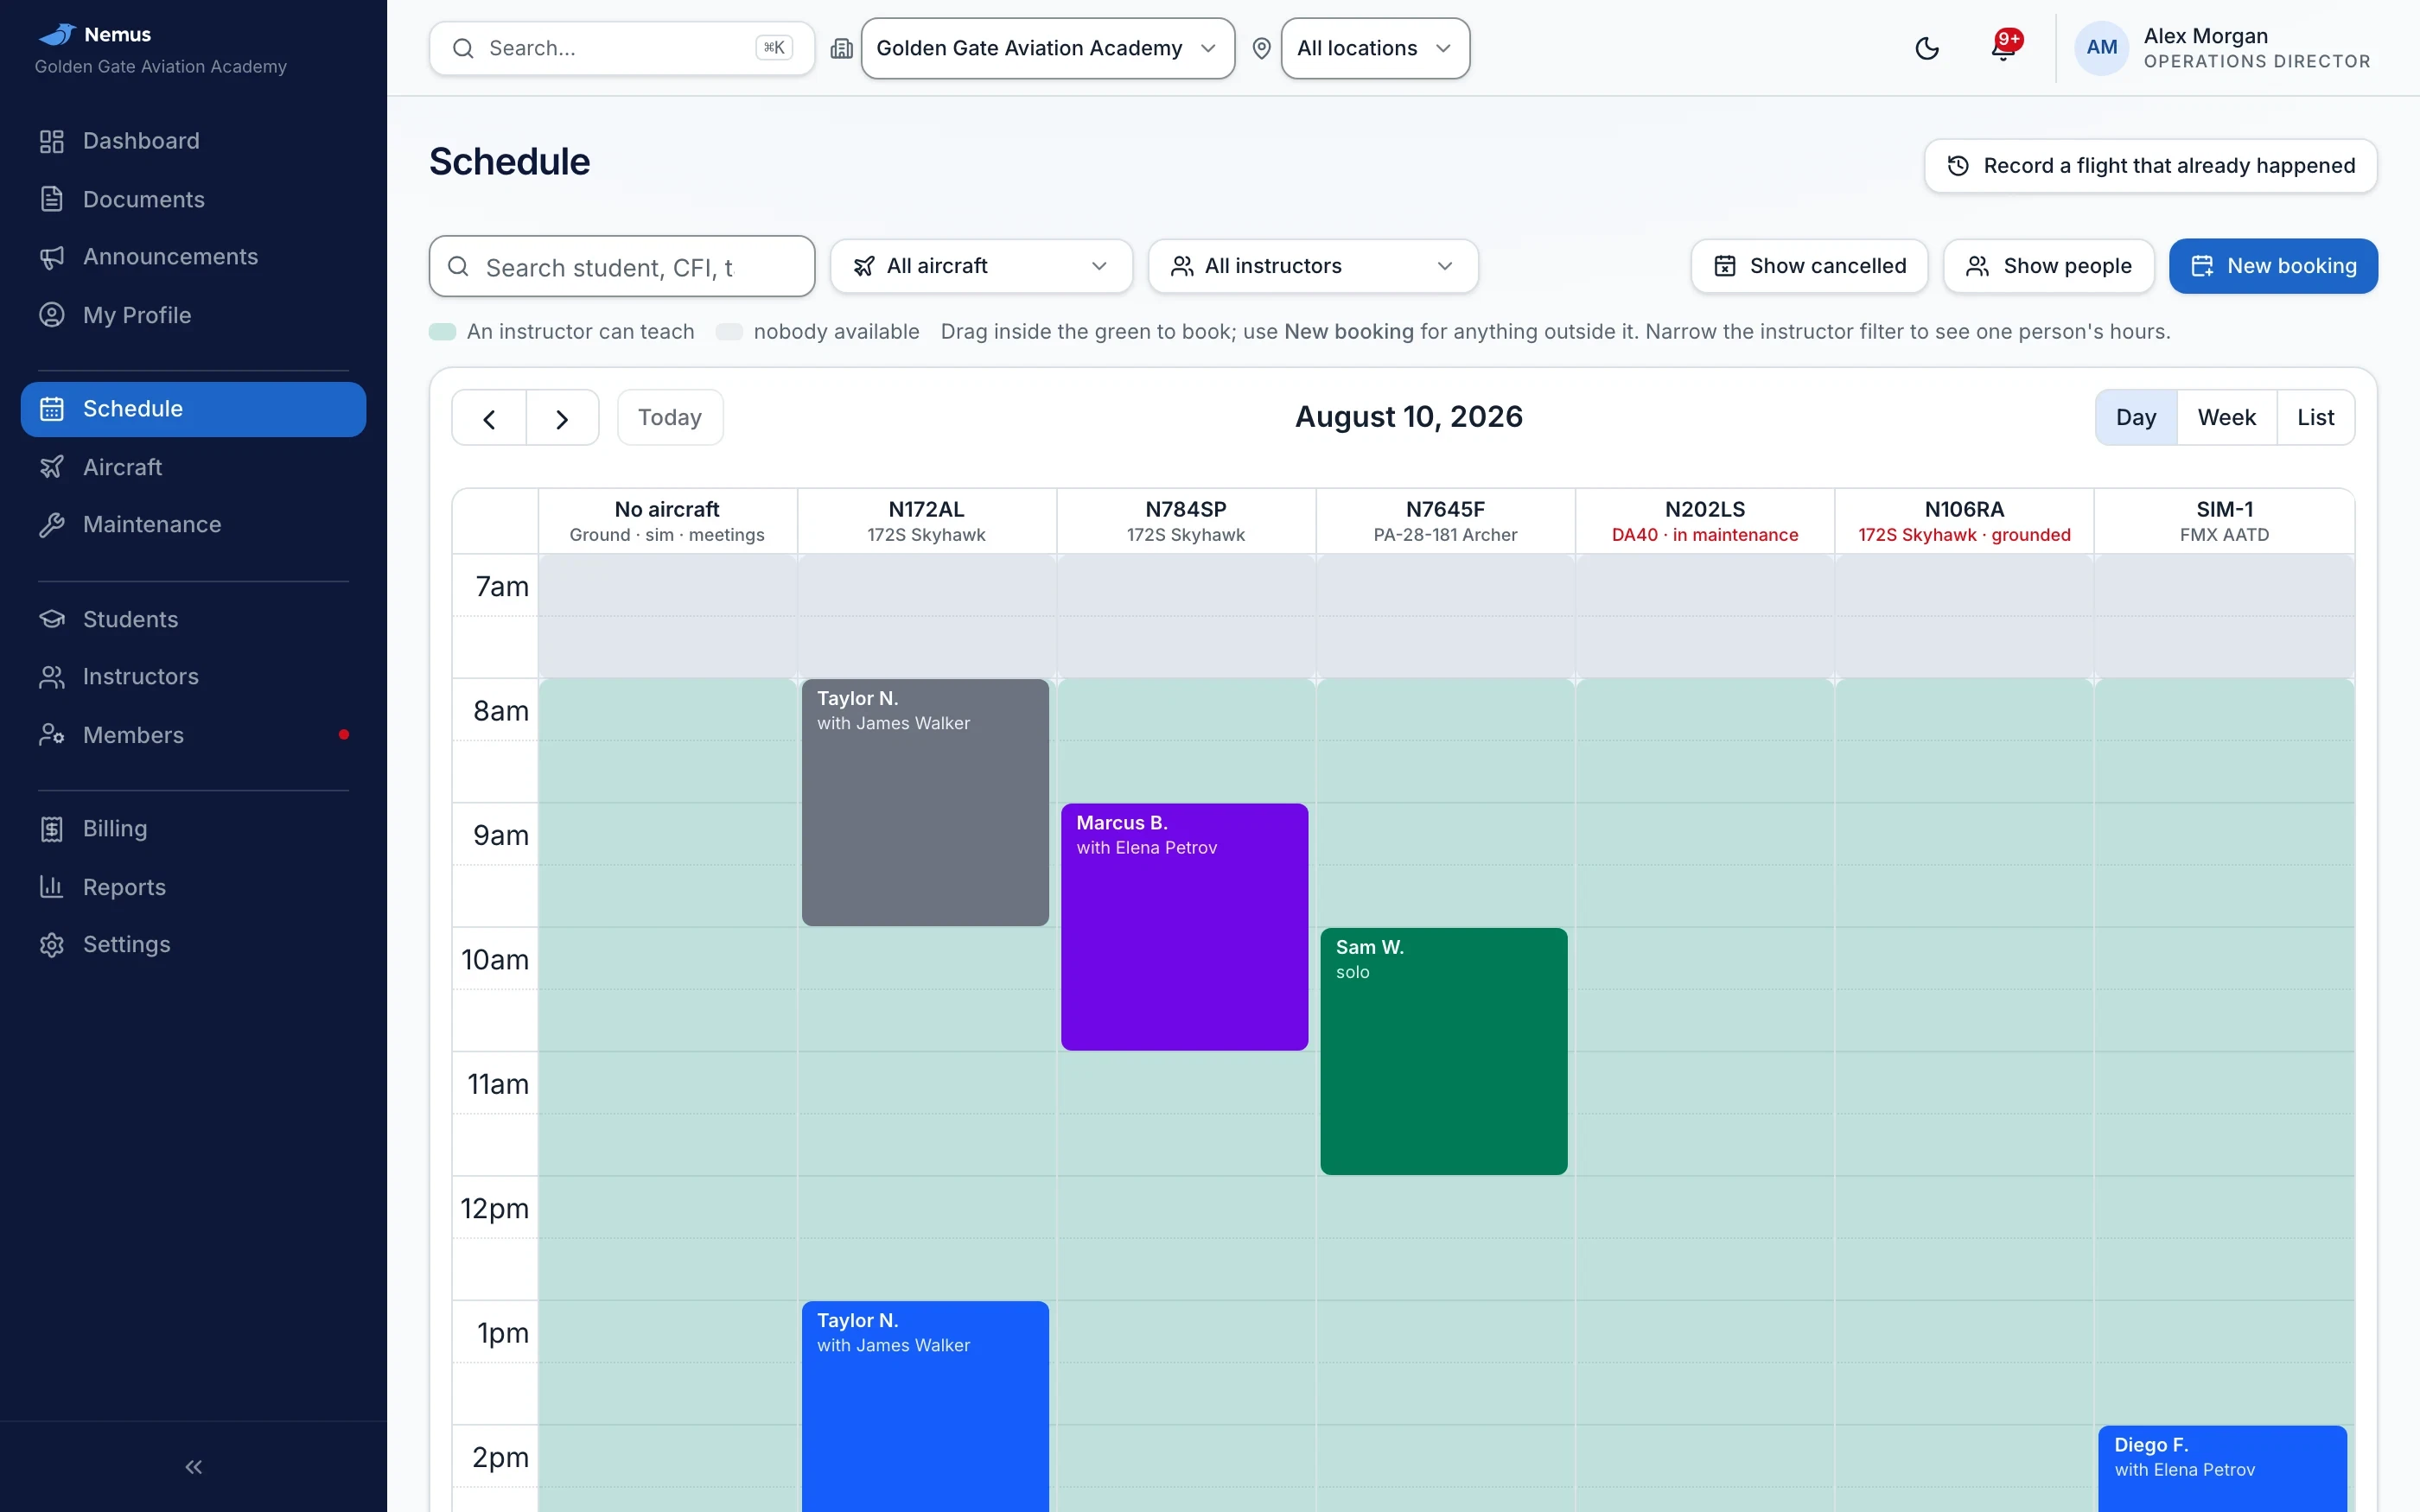Screen dimensions: 2420x1512
Task: Click the AM user avatar
Action: coord(2101,47)
